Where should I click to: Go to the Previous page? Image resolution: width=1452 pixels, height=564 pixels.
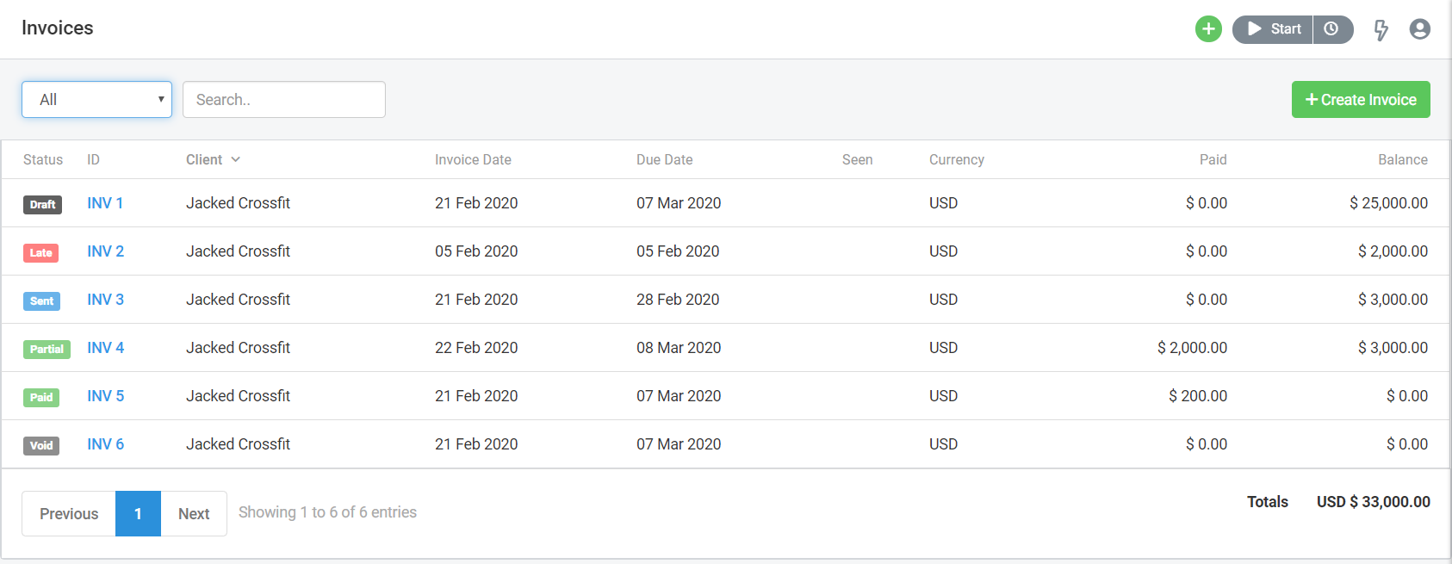point(69,514)
